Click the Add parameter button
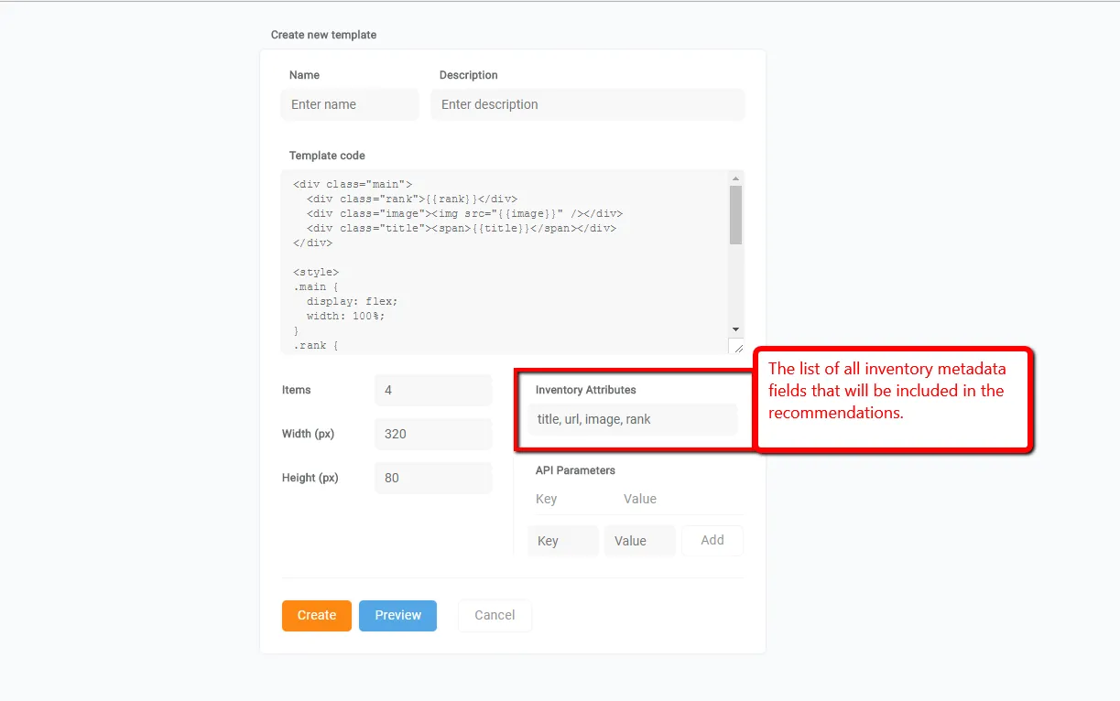Viewport: 1120px width, 701px height. pyautogui.click(x=712, y=540)
